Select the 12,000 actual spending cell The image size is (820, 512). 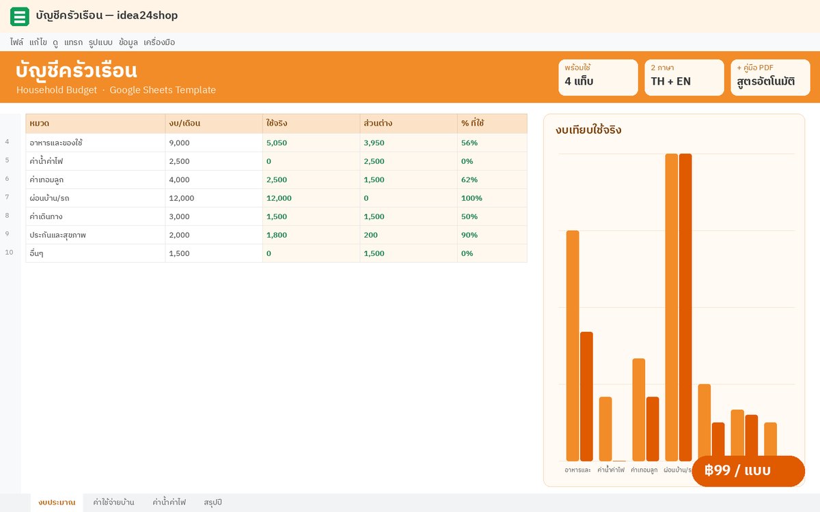pyautogui.click(x=312, y=198)
